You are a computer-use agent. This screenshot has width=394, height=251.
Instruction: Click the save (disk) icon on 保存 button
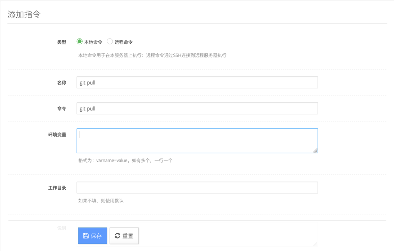pos(86,235)
